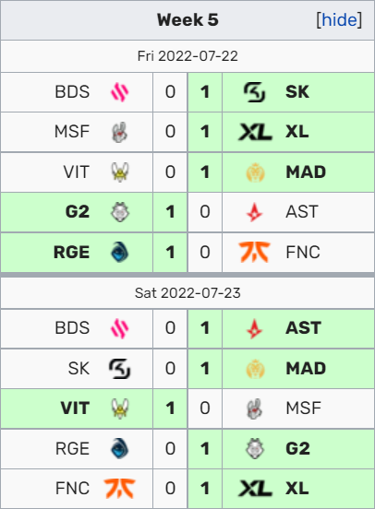375x509 pixels.
Task: Click the BDS logo in Friday's first match
Action: click(x=120, y=92)
